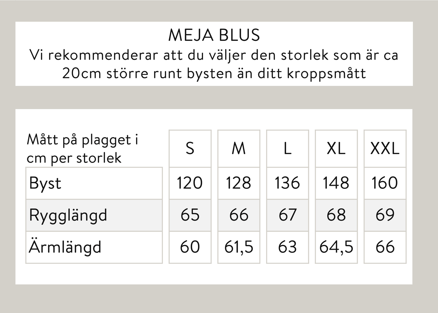This screenshot has width=438, height=313.
Task: Select the XL size column header
Action: (x=336, y=149)
